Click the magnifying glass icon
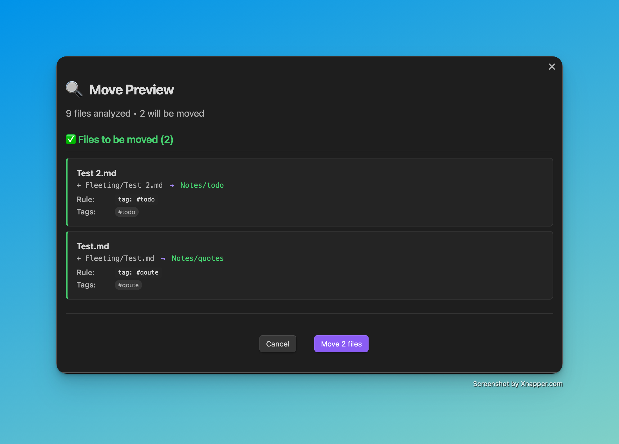The width and height of the screenshot is (619, 444). tap(74, 89)
